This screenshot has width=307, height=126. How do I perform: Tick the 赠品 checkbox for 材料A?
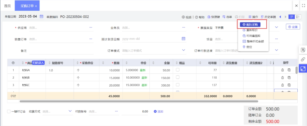click(x=178, y=70)
